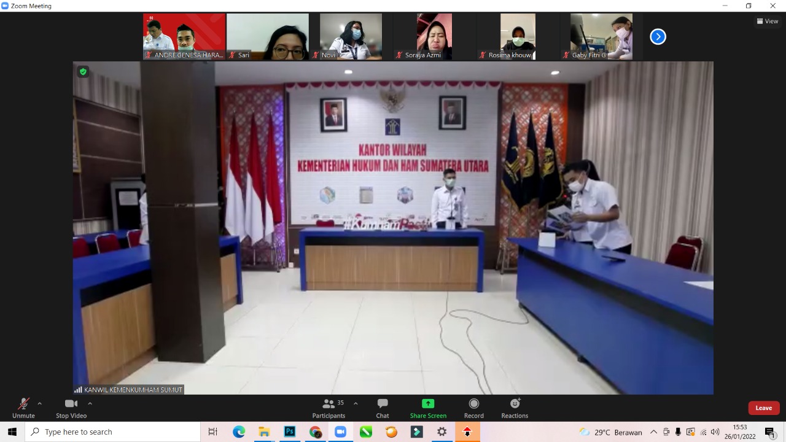Screen dimensions: 786x442
Task: Open the taskbar weather widget
Action: [x=610, y=432]
